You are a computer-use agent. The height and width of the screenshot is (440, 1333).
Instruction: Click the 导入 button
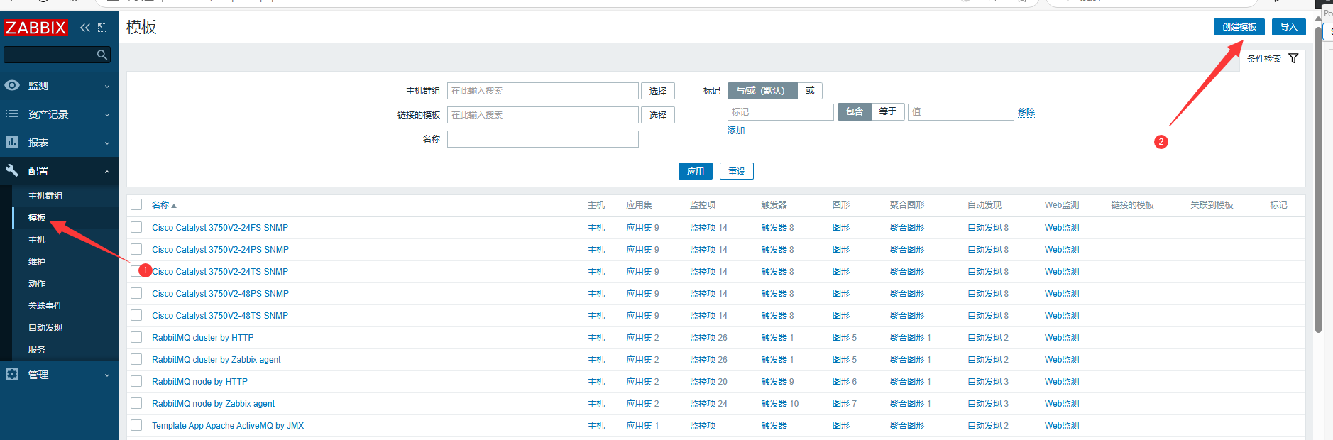coord(1289,27)
